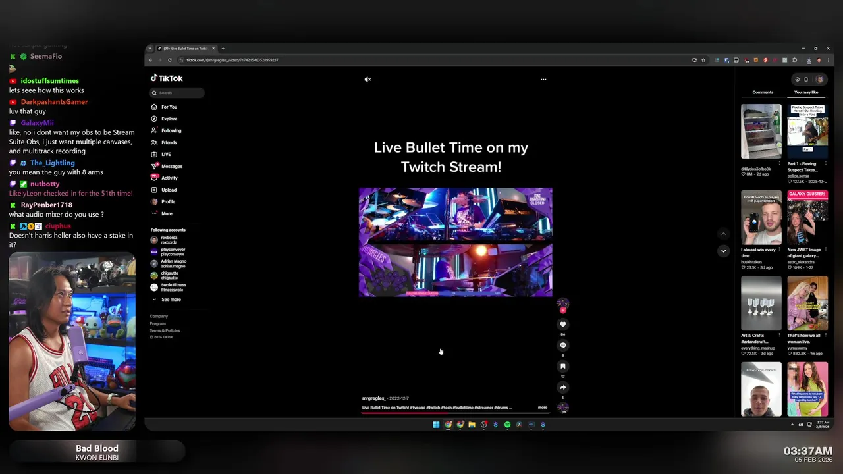
Task: Open rexbordz following account
Action: coord(165,240)
